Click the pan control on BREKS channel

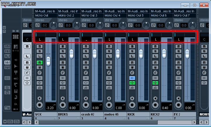point(69,35)
